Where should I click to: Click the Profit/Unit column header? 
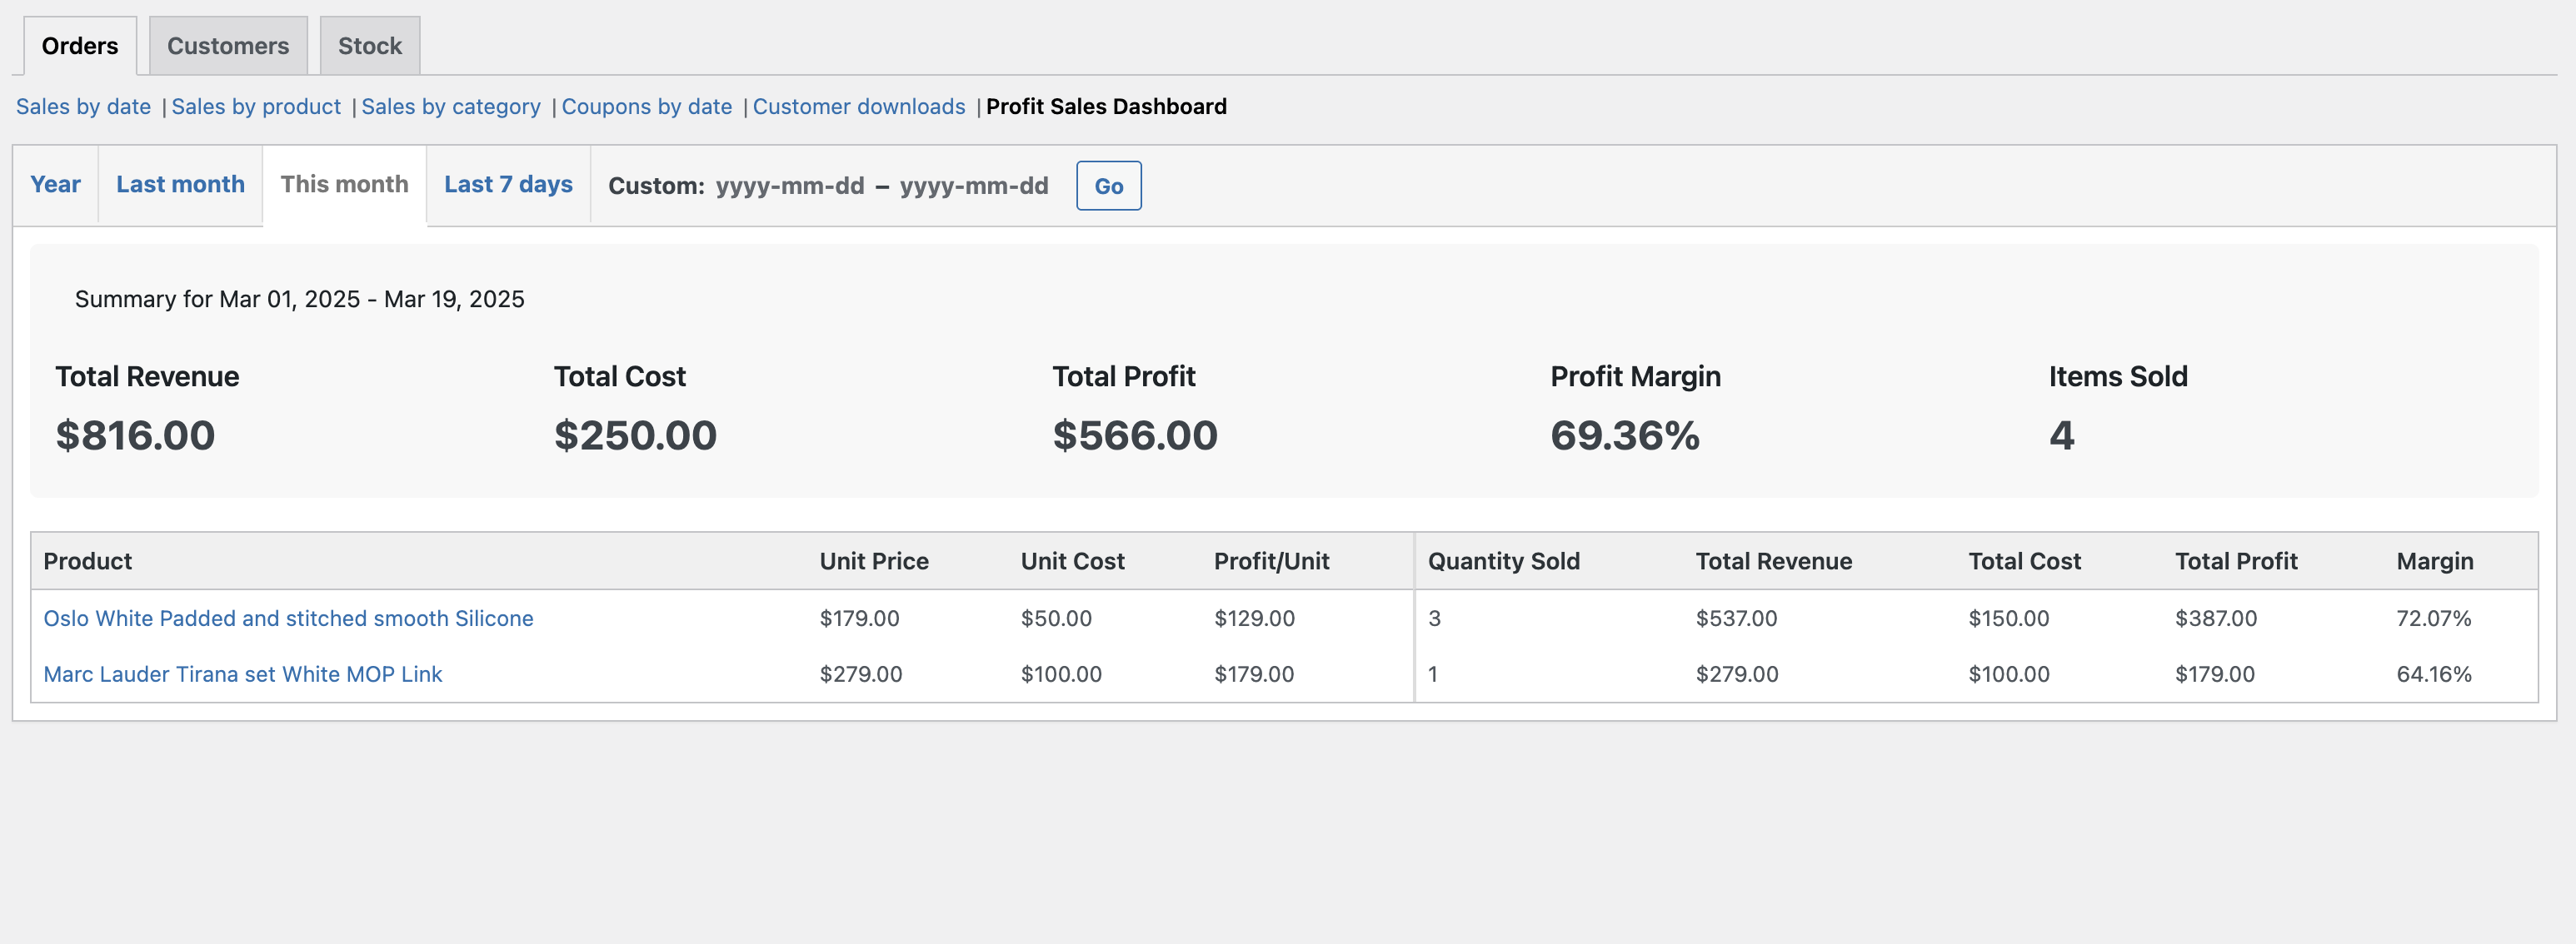pos(1271,561)
